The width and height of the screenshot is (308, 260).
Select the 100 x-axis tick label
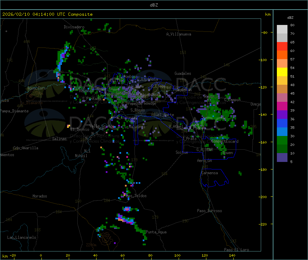[177, 255]
